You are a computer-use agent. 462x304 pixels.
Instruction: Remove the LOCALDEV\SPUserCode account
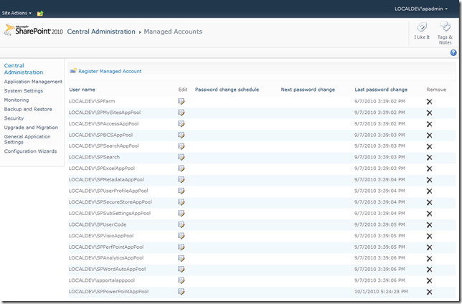click(x=429, y=224)
